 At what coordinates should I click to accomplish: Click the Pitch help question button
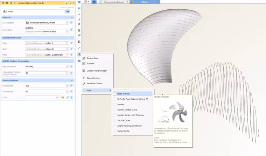click(x=72, y=55)
